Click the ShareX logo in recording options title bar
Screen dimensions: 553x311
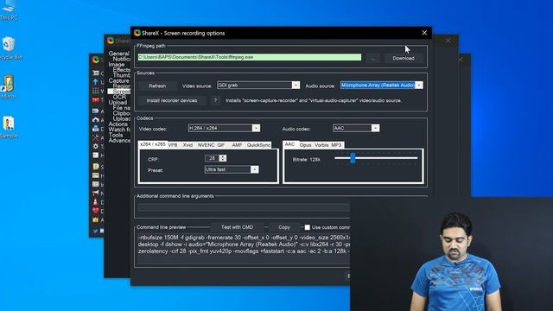137,33
